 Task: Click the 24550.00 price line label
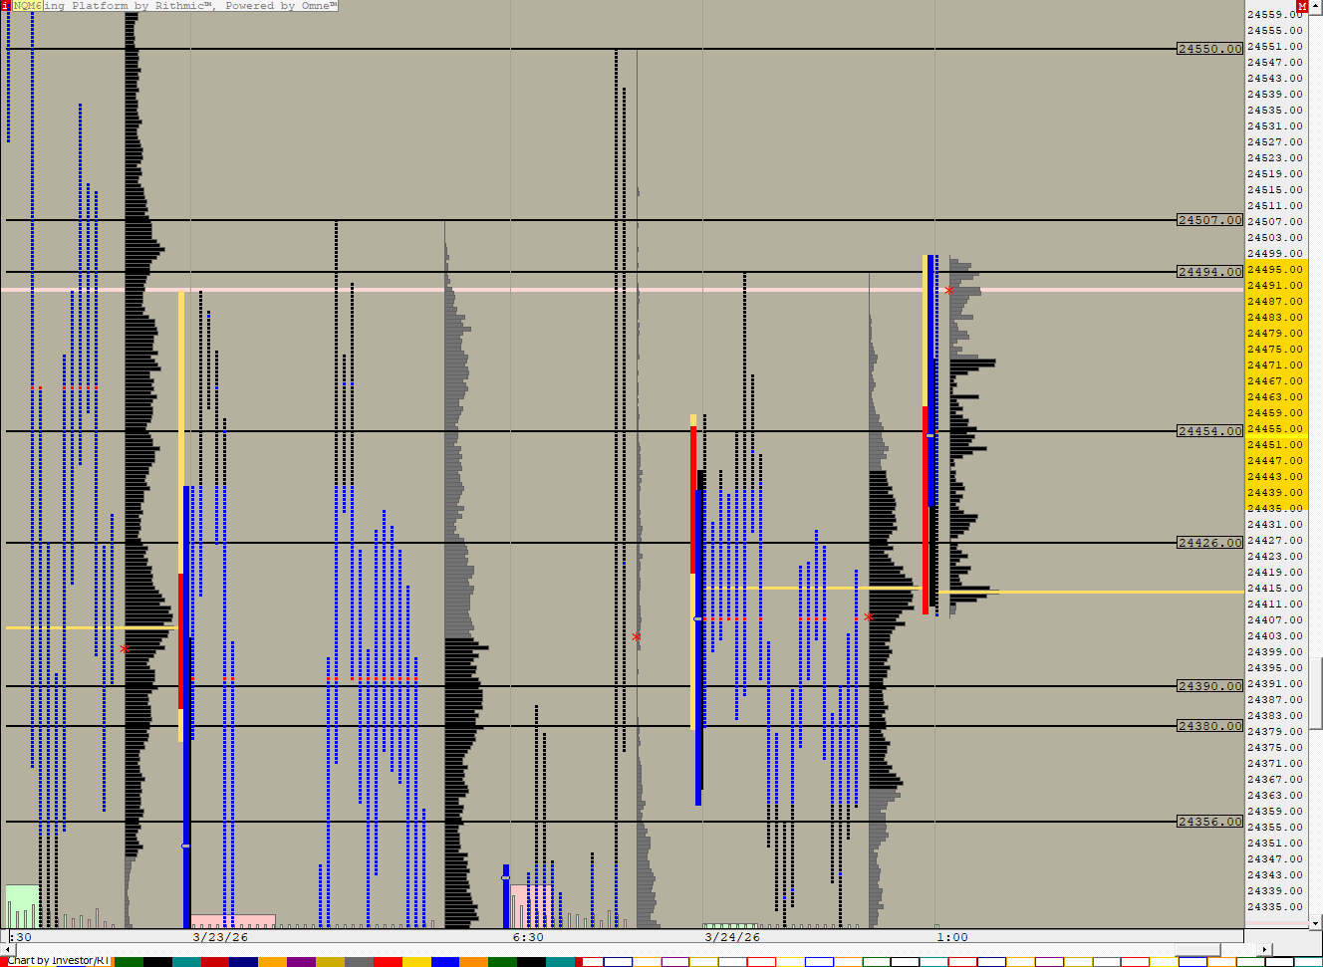point(1209,49)
